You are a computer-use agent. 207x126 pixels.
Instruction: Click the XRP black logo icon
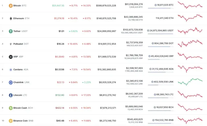coord(11,57)
